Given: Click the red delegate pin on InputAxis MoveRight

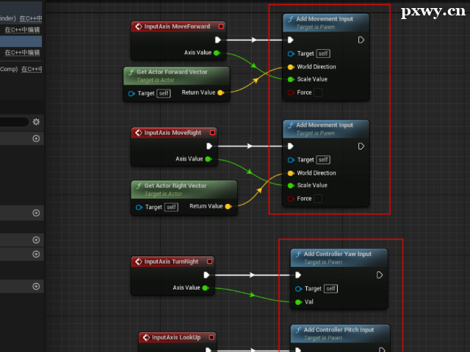Looking at the screenshot, I should [212, 133].
